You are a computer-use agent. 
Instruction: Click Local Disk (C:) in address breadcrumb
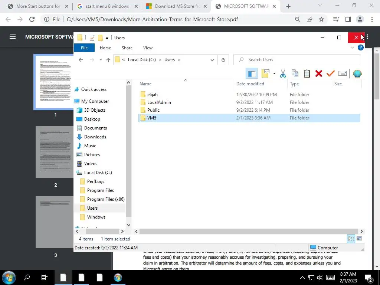pos(142,60)
